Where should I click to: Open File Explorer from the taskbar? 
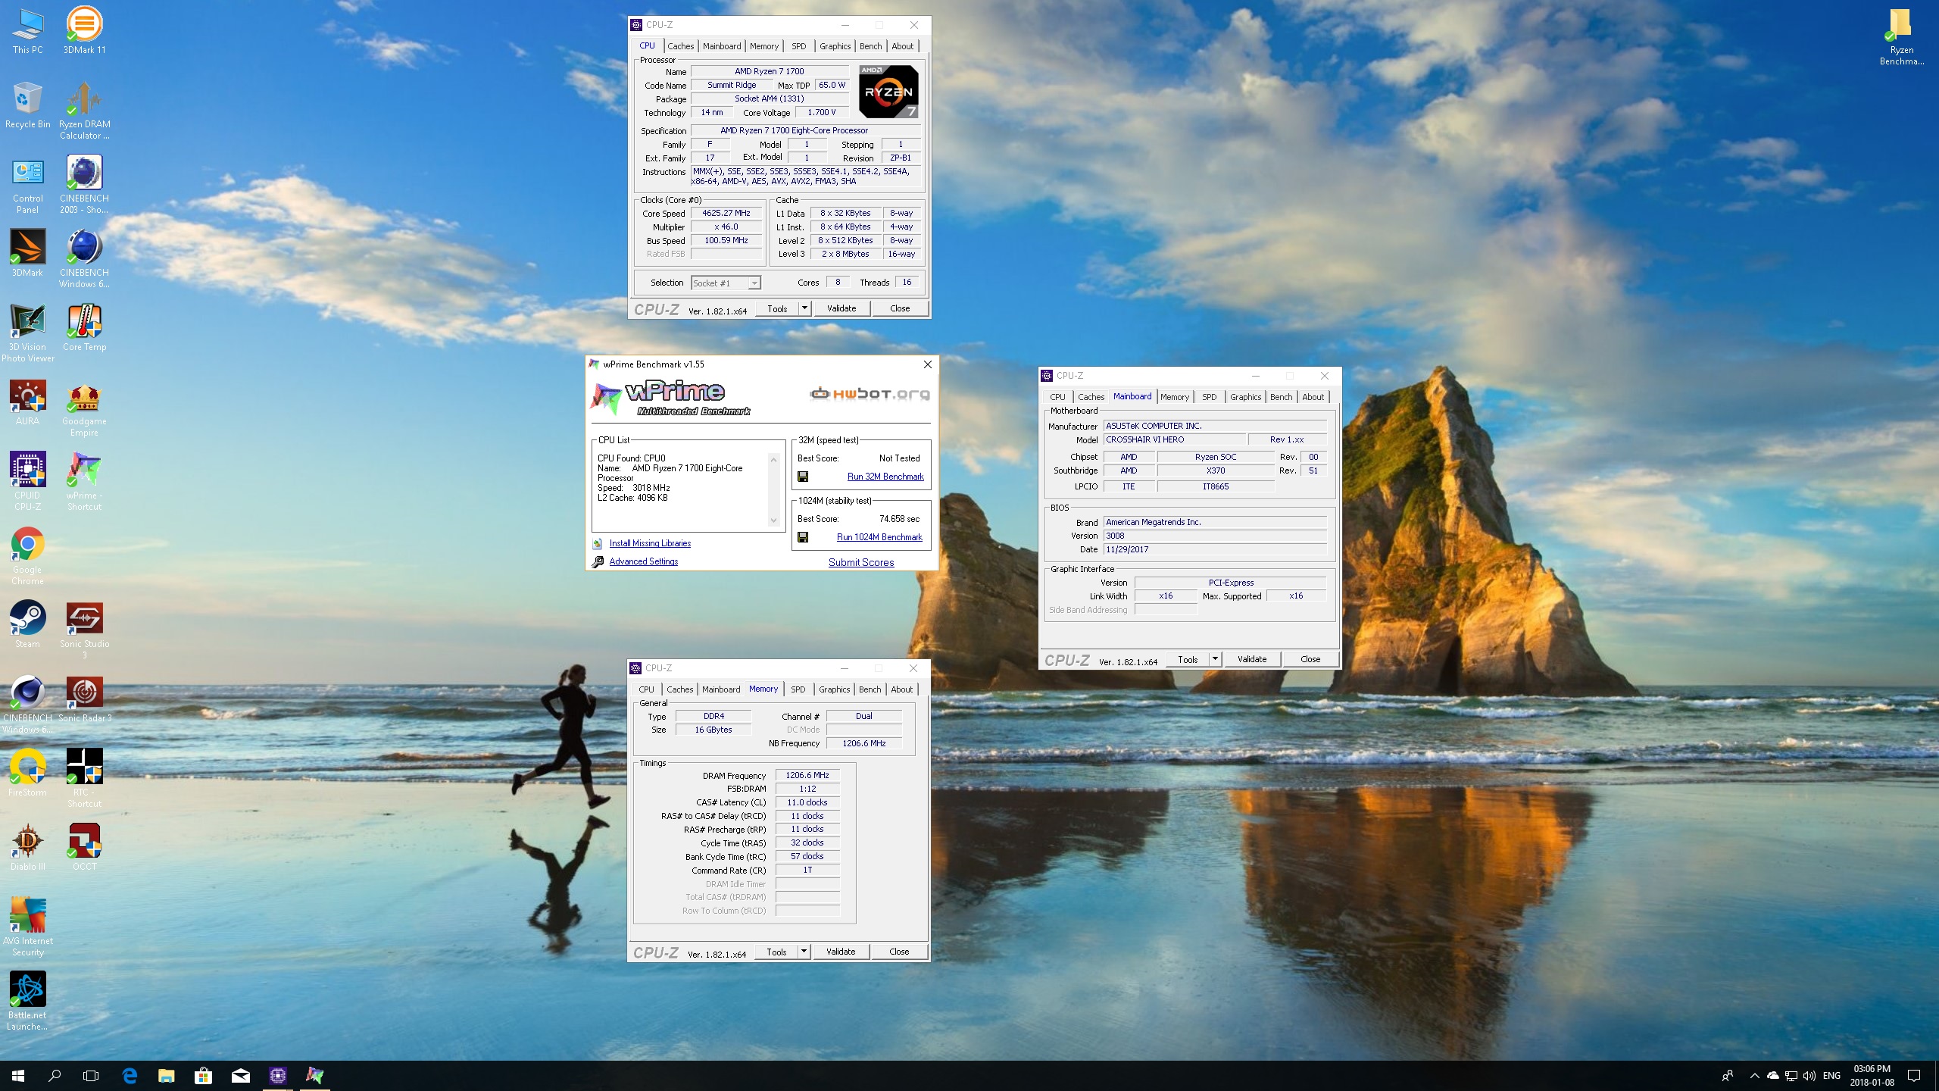click(166, 1075)
